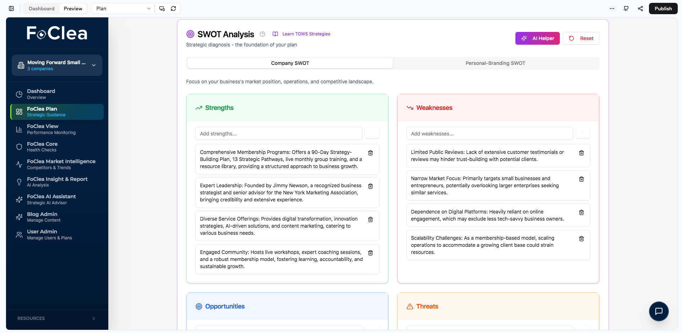Image resolution: width=682 pixels, height=333 pixels.
Task: Open the Learn TOWS Strategies link
Action: point(306,34)
